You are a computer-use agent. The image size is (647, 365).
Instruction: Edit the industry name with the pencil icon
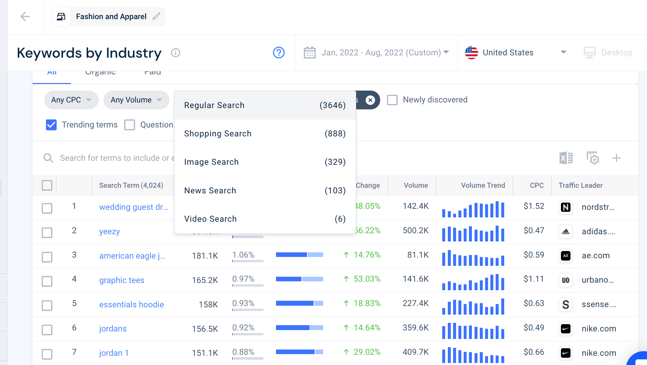pos(157,16)
